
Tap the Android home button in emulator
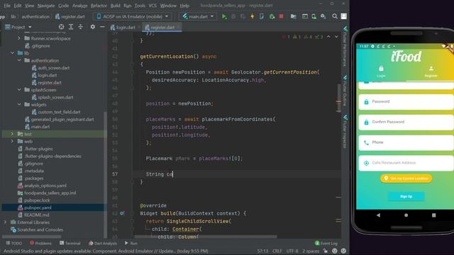coord(406,215)
